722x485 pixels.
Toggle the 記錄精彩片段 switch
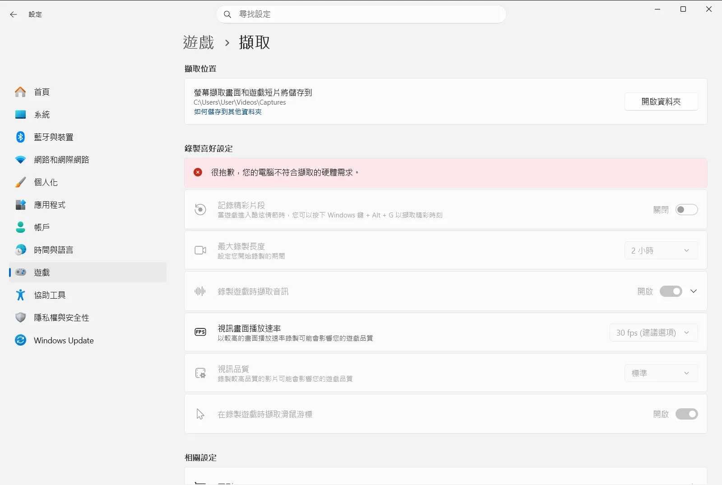click(x=686, y=210)
